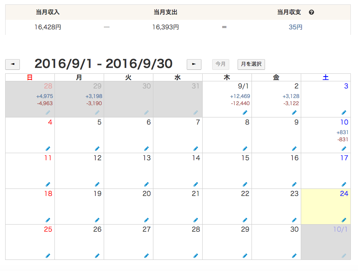Click the 土 Saturday column header
Viewport: 358px width, 271px height.
pyautogui.click(x=325, y=77)
